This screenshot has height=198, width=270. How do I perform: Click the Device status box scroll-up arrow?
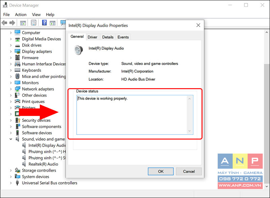pos(190,99)
